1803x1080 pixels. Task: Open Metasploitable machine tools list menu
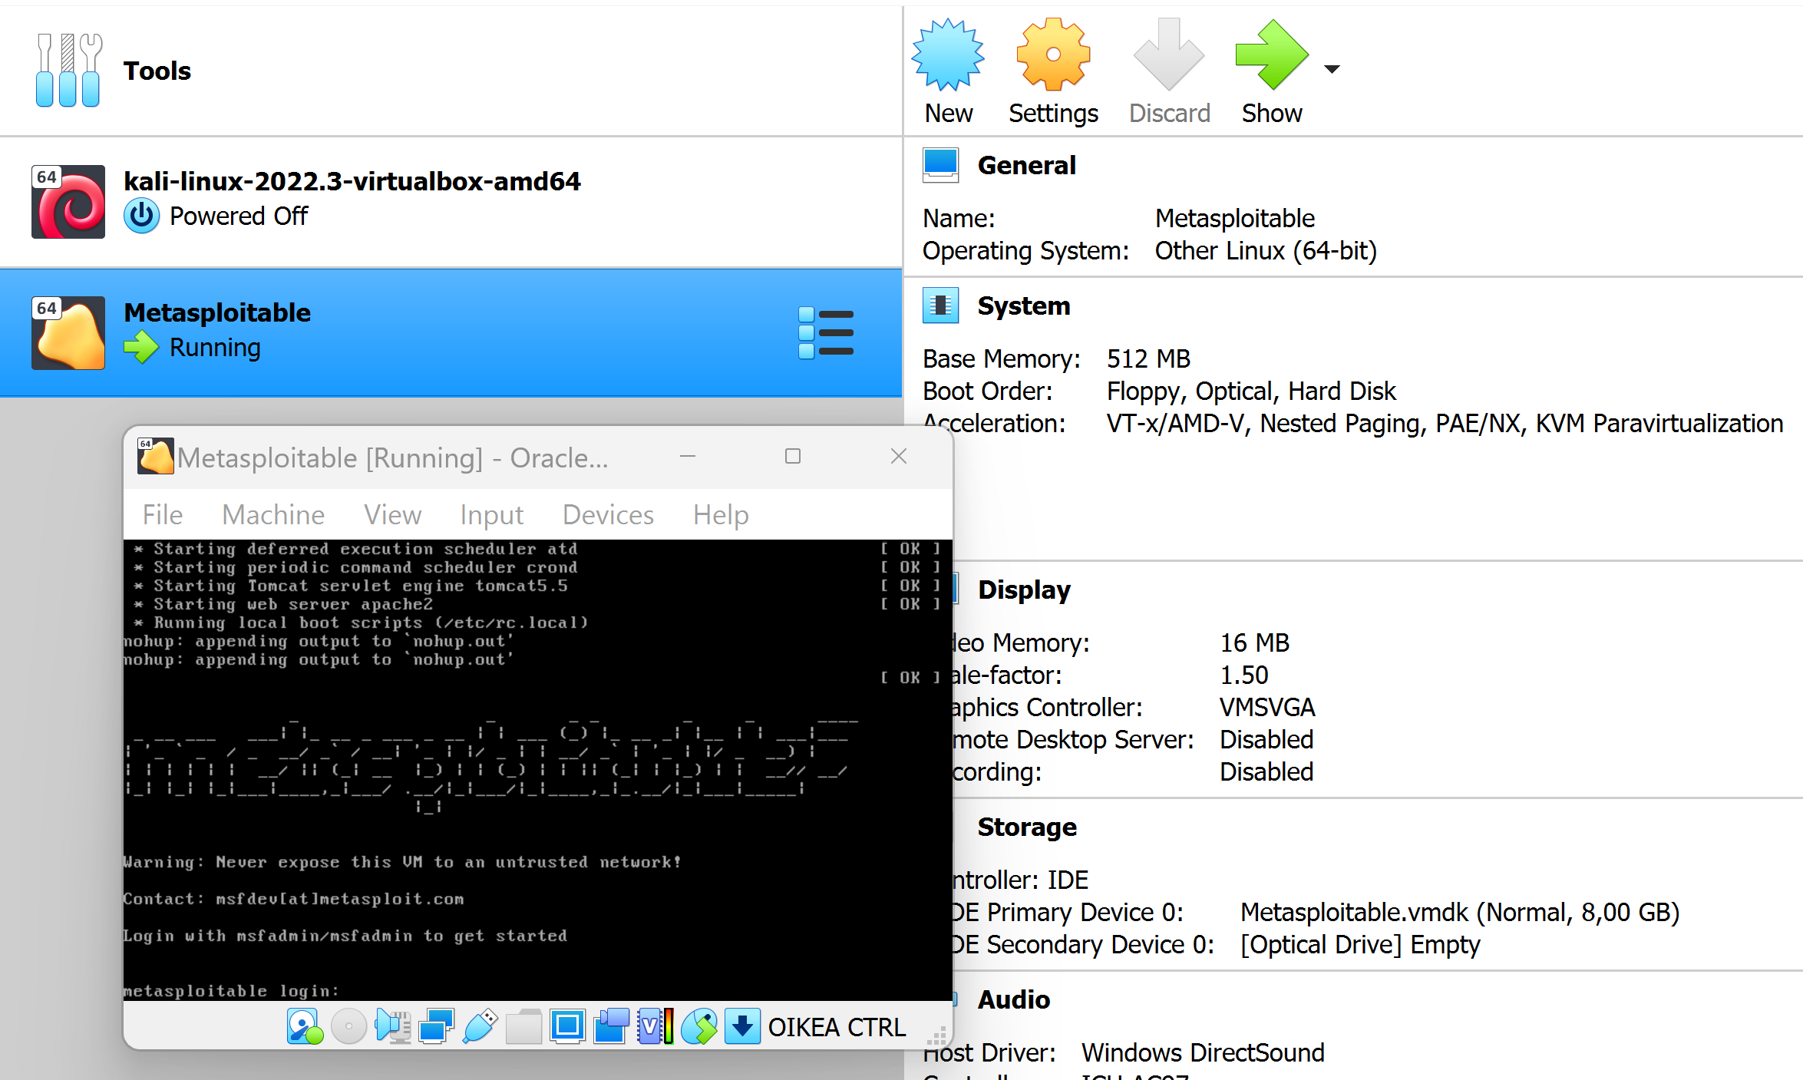826,332
